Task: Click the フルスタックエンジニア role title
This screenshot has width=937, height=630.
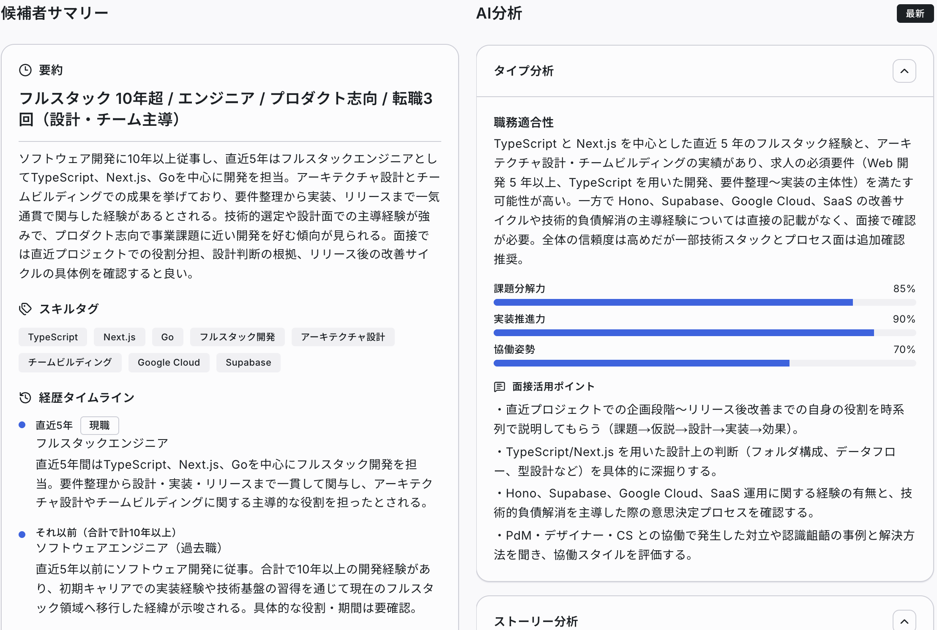Action: (102, 443)
